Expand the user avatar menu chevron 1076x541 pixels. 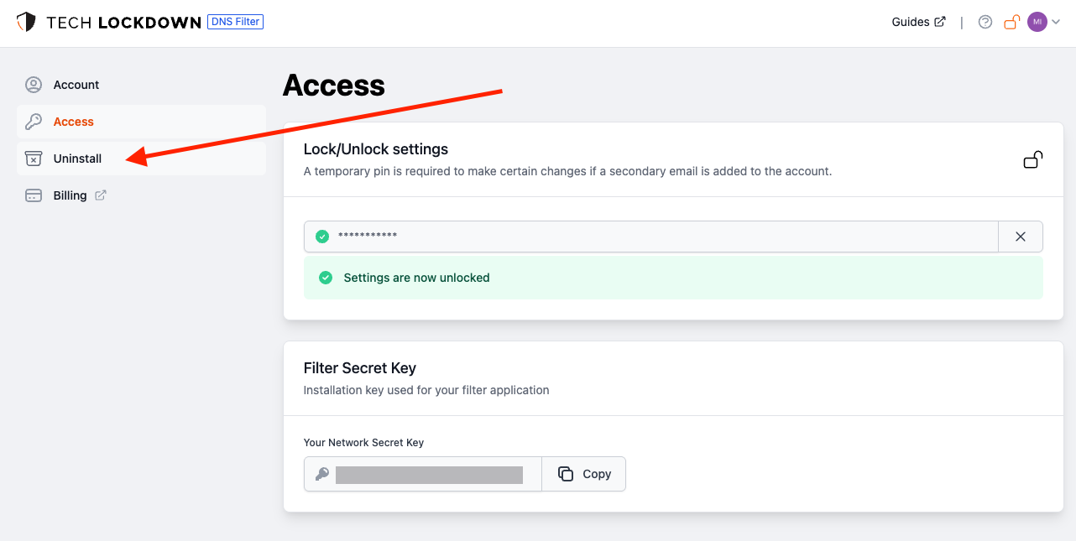click(1056, 23)
